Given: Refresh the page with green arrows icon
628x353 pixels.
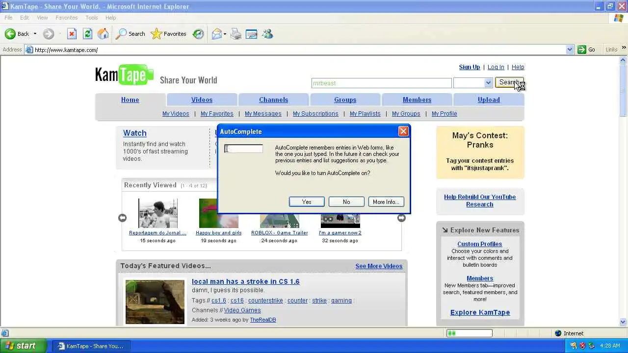Looking at the screenshot, I should tap(87, 34).
